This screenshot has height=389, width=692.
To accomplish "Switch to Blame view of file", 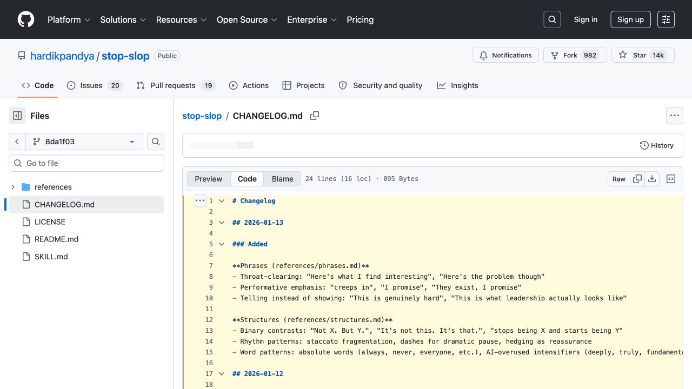I will tap(283, 179).
